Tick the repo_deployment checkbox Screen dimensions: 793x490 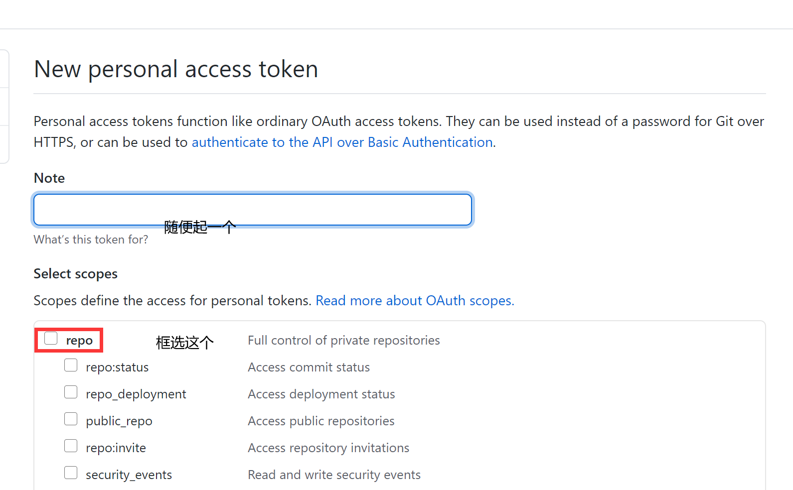(71, 392)
